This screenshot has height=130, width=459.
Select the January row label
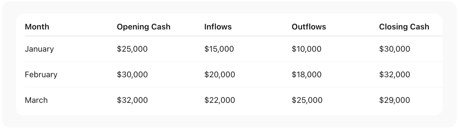point(39,49)
